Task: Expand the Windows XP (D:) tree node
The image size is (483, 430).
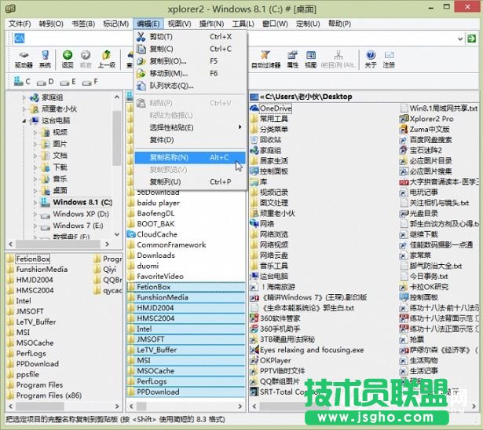Action: pos(35,214)
